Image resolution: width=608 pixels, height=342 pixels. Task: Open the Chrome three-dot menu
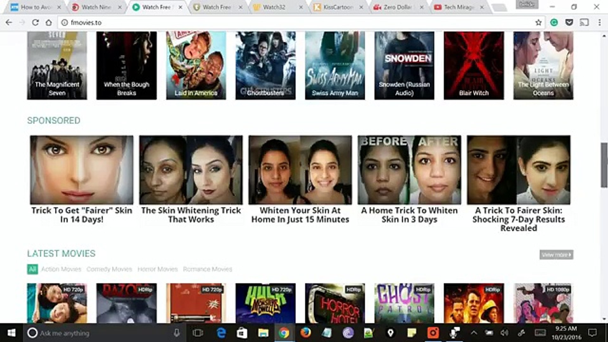[x=599, y=22]
